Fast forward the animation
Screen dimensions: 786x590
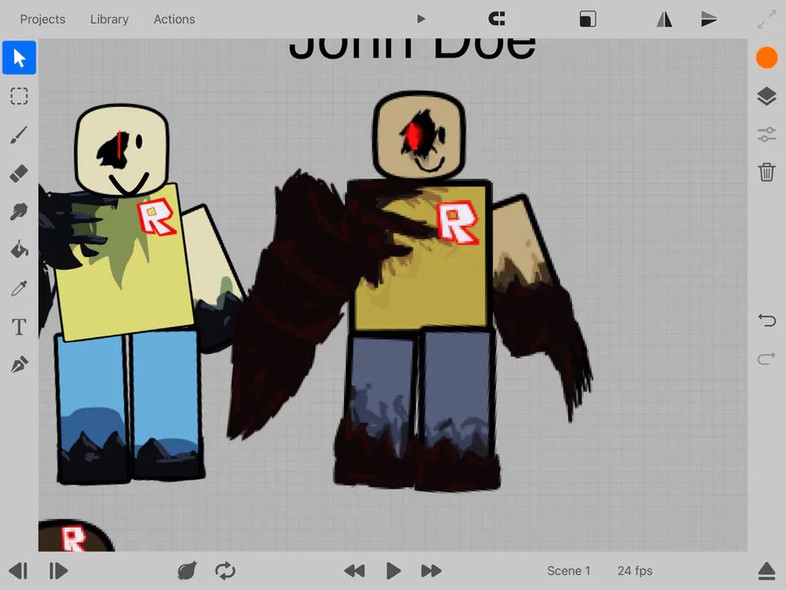tap(431, 571)
